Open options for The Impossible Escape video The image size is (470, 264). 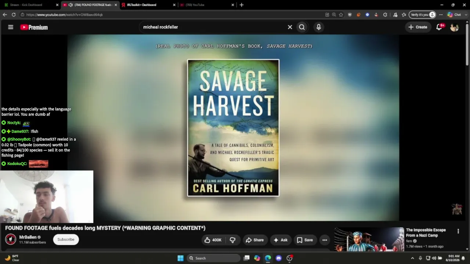[x=458, y=231]
